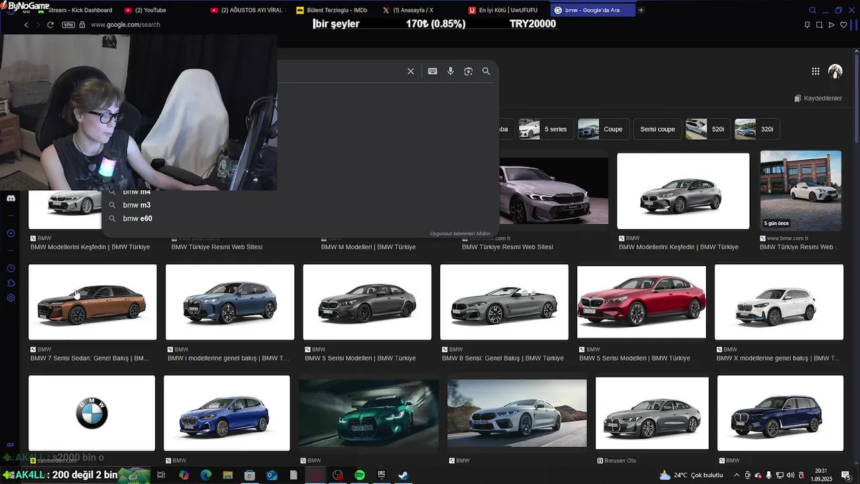860x484 pixels.
Task: Open the browser tab search magnifier
Action: point(812,10)
